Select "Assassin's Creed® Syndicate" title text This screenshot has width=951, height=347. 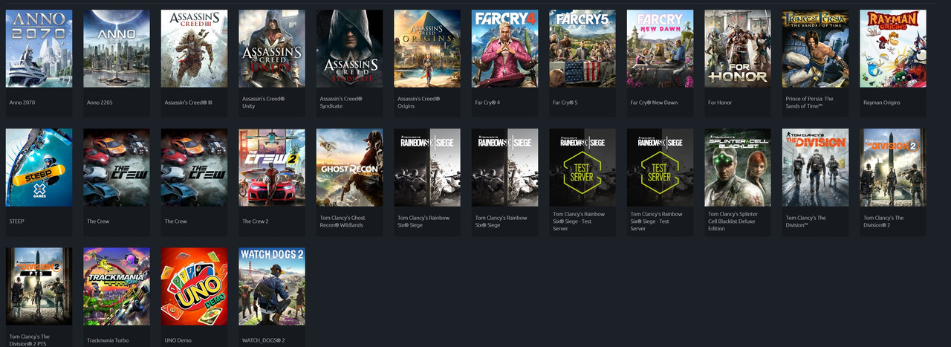click(x=342, y=103)
